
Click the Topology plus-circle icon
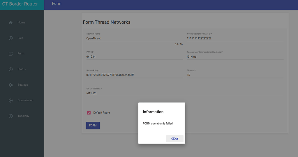(11, 116)
